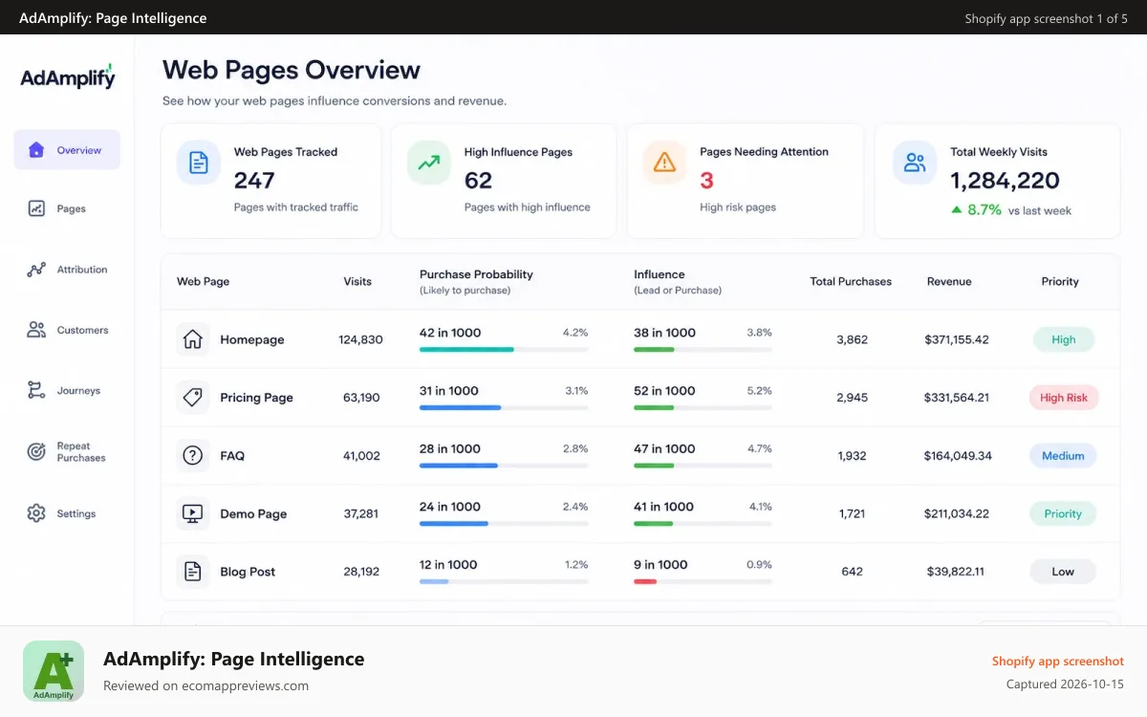Click Pricing Page influence progress bar
This screenshot has height=717, width=1147.
click(703, 408)
